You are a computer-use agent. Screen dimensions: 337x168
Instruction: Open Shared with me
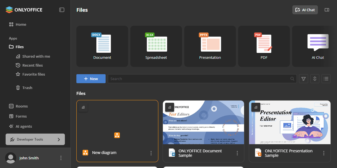click(x=33, y=56)
